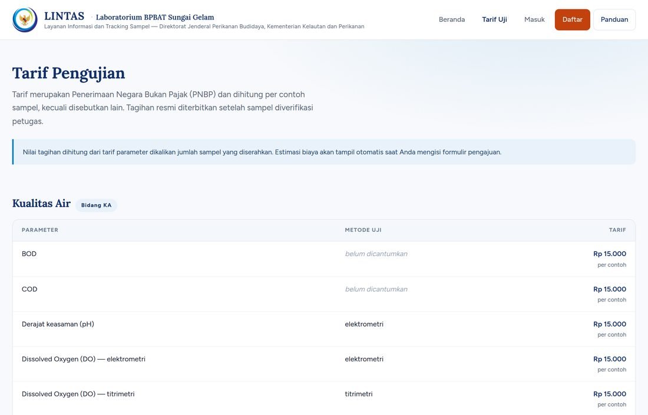Click the PARAMETER column header

point(40,230)
